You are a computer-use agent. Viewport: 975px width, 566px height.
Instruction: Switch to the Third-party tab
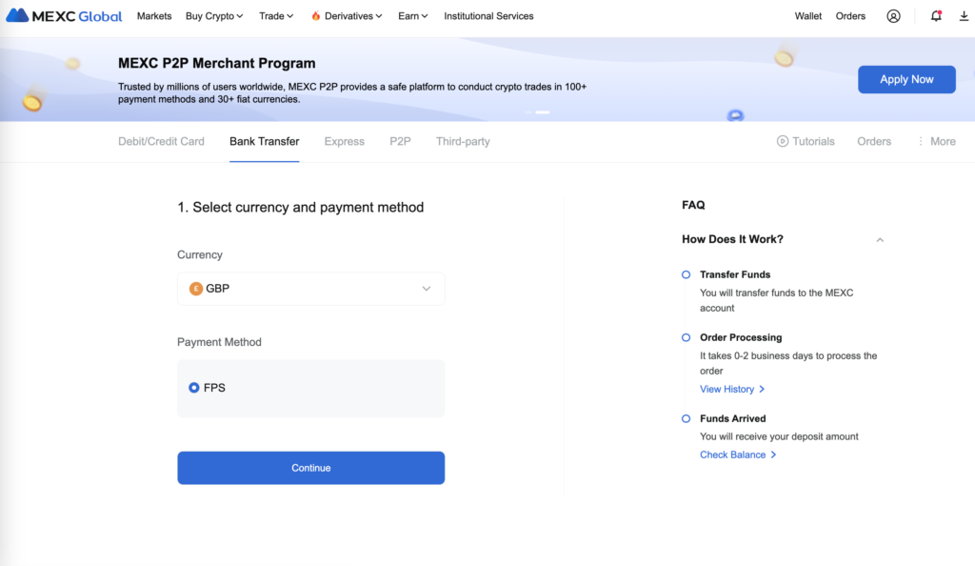[464, 141]
